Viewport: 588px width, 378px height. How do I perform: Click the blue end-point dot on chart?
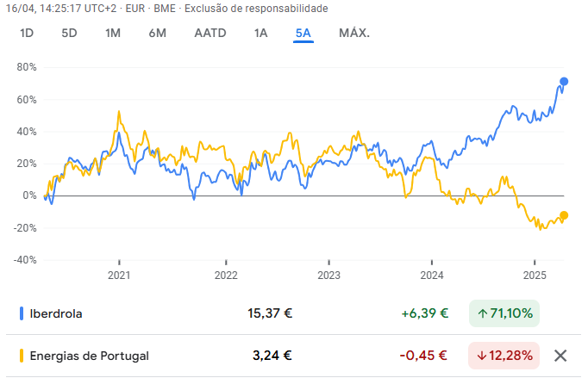564,81
